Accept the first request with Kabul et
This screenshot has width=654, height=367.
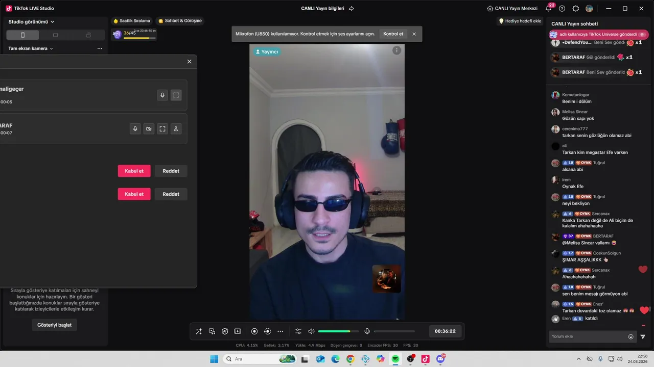(x=134, y=171)
